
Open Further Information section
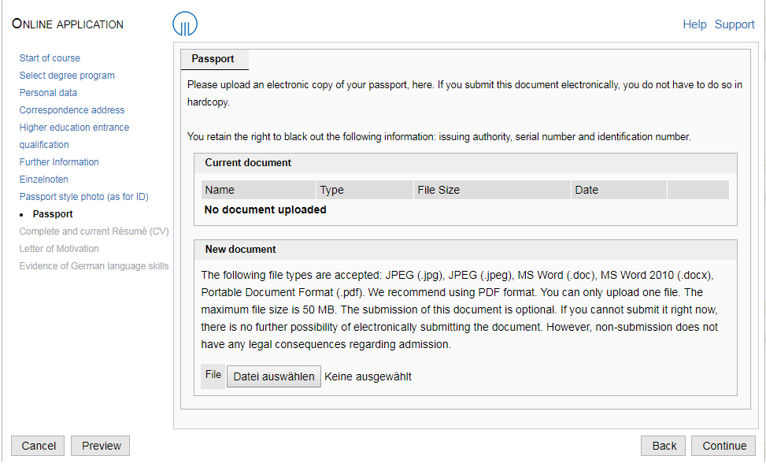point(59,162)
